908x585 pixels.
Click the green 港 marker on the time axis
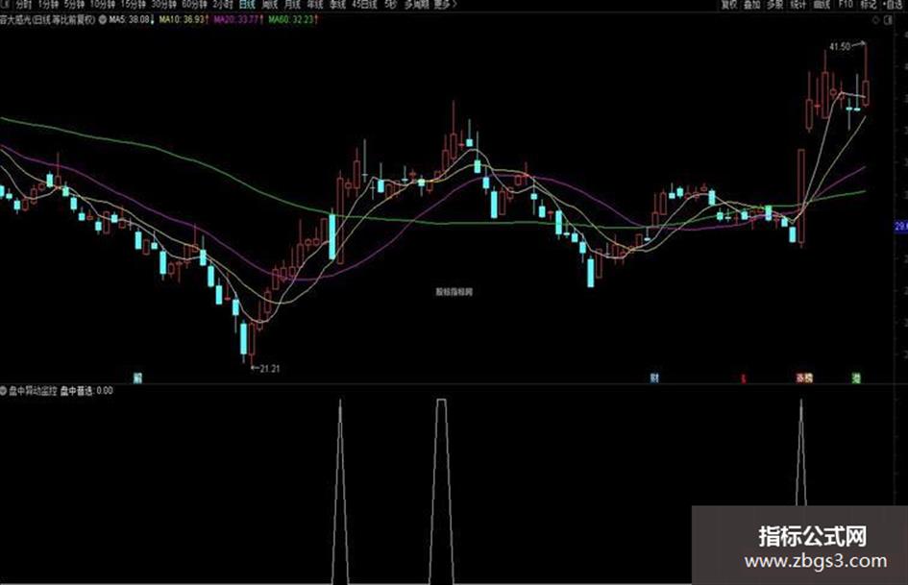[856, 378]
